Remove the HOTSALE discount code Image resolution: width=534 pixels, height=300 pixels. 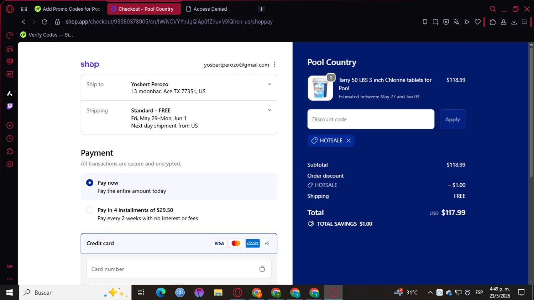coord(349,141)
